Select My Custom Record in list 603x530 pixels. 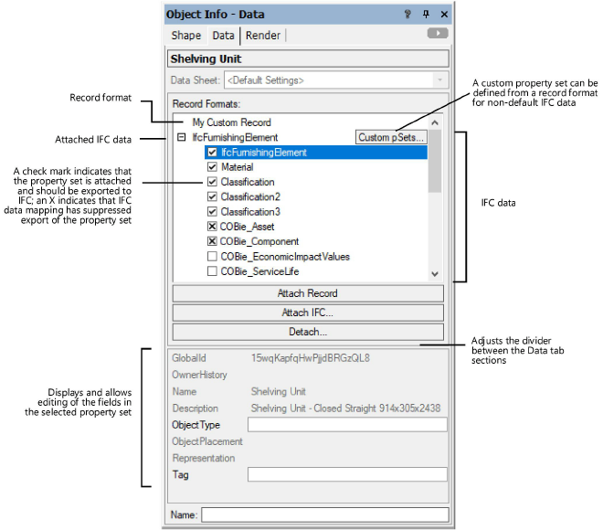click(x=231, y=122)
